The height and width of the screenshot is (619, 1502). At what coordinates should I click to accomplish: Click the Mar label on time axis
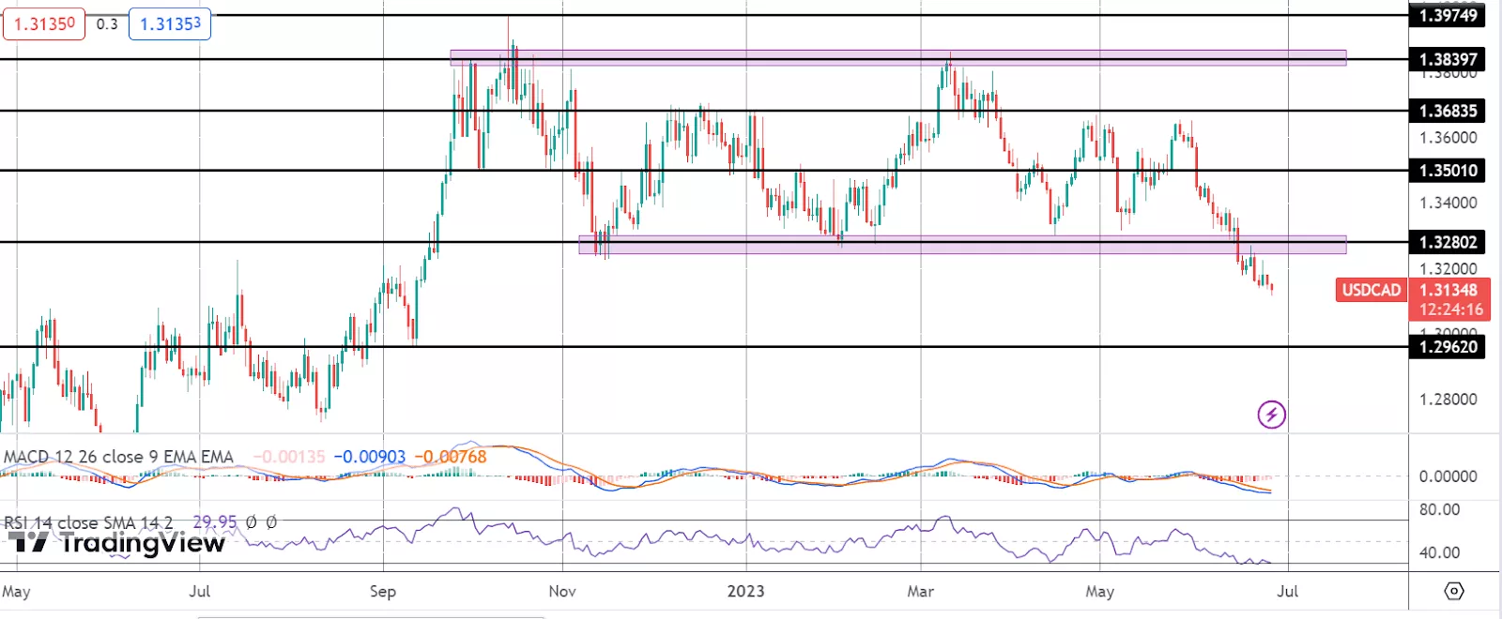(x=921, y=592)
